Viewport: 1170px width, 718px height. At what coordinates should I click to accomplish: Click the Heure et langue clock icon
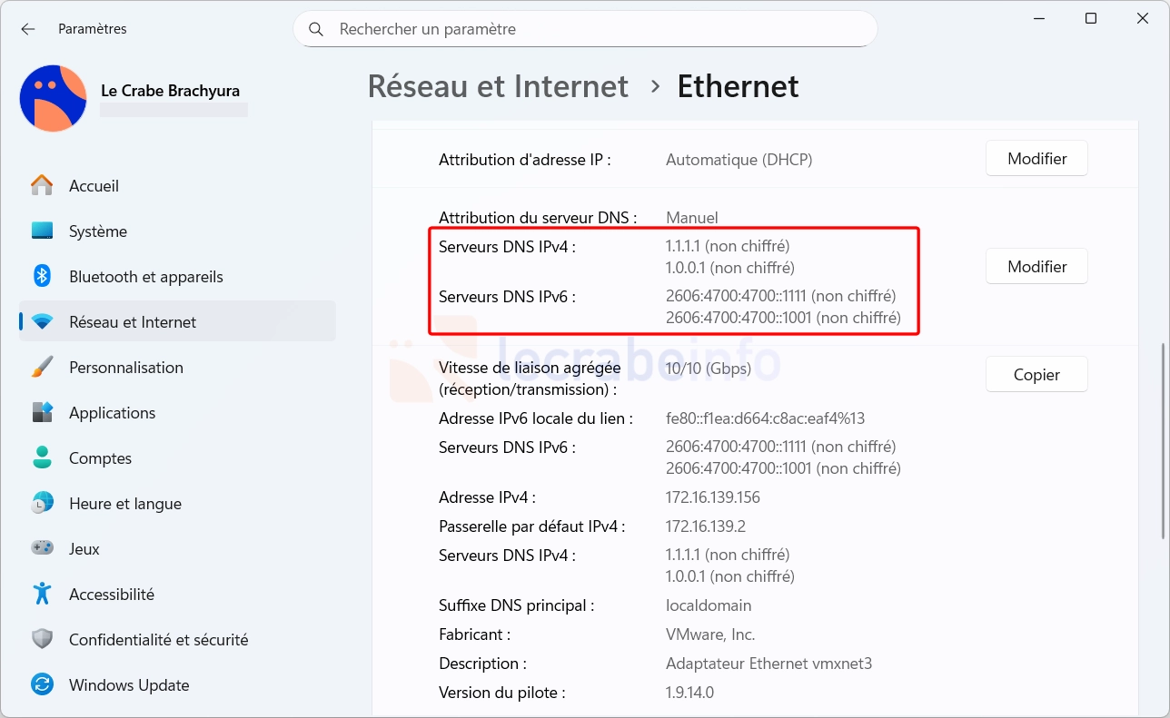(42, 504)
